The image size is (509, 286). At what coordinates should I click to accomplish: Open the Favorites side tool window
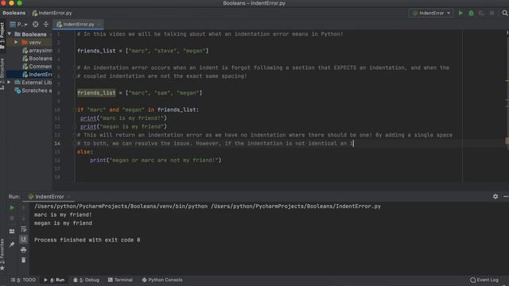tap(2, 255)
